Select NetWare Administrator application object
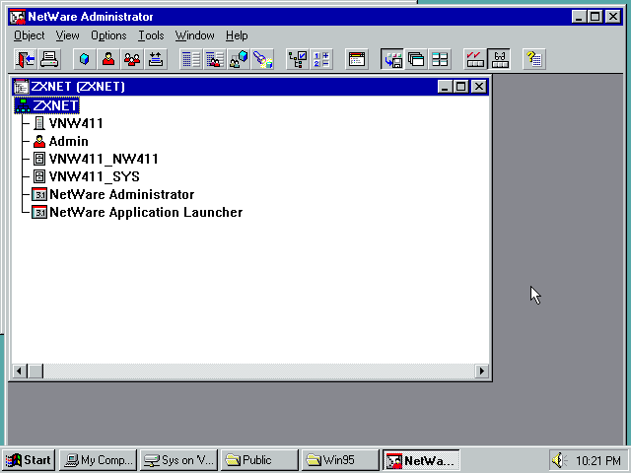The image size is (631, 473). 121,194
